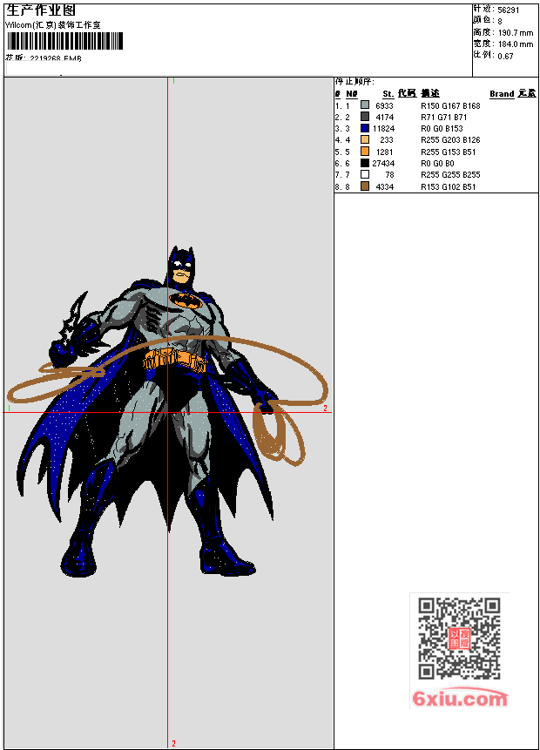Select the scale value 0.67

click(x=505, y=57)
